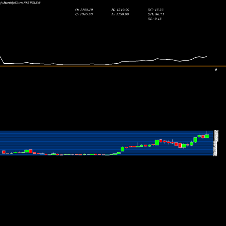This screenshot has height=226, width=226.
Task: Click the OL: 0.43 value
Action: click(155, 19)
